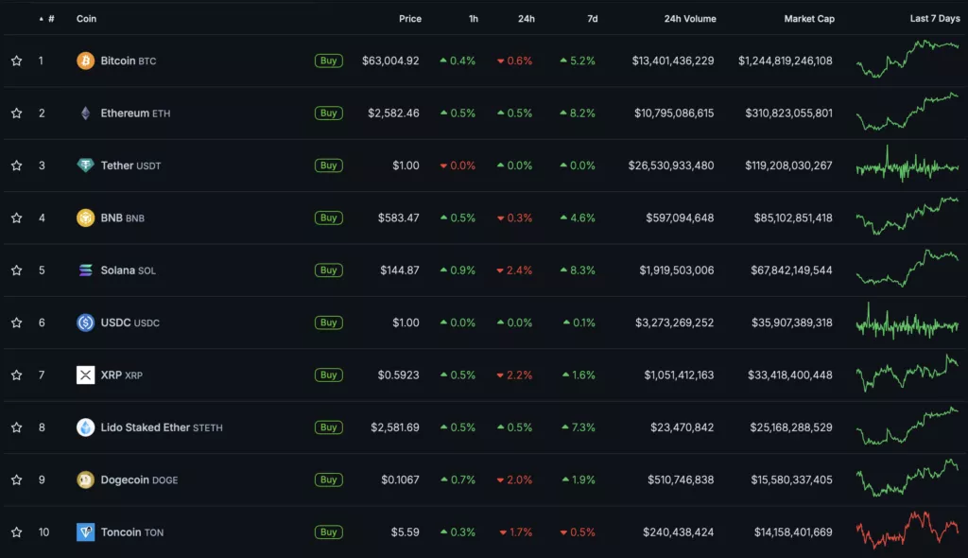Click the Ethereum diamond logo icon
The height and width of the screenshot is (558, 968).
(x=85, y=113)
